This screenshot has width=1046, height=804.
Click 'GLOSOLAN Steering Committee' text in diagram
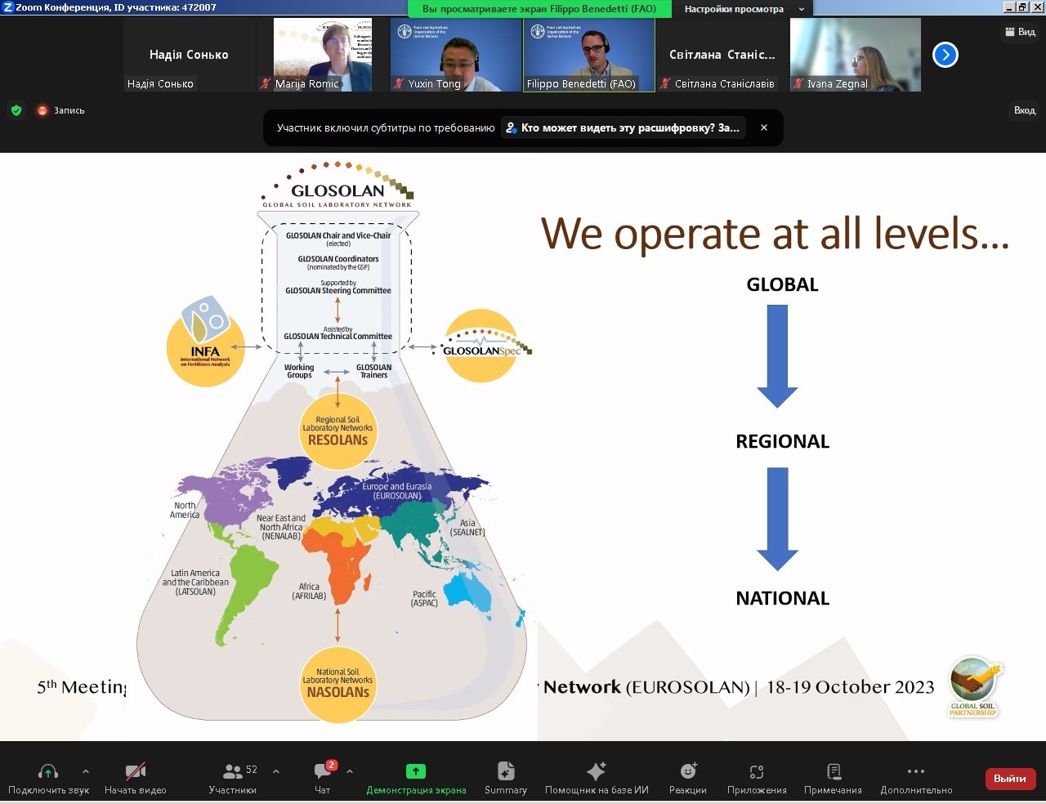(338, 290)
